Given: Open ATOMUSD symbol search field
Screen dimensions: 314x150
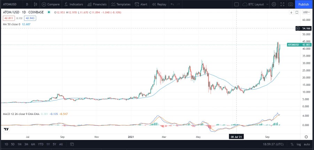Looking at the screenshot, I should pos(10,4).
